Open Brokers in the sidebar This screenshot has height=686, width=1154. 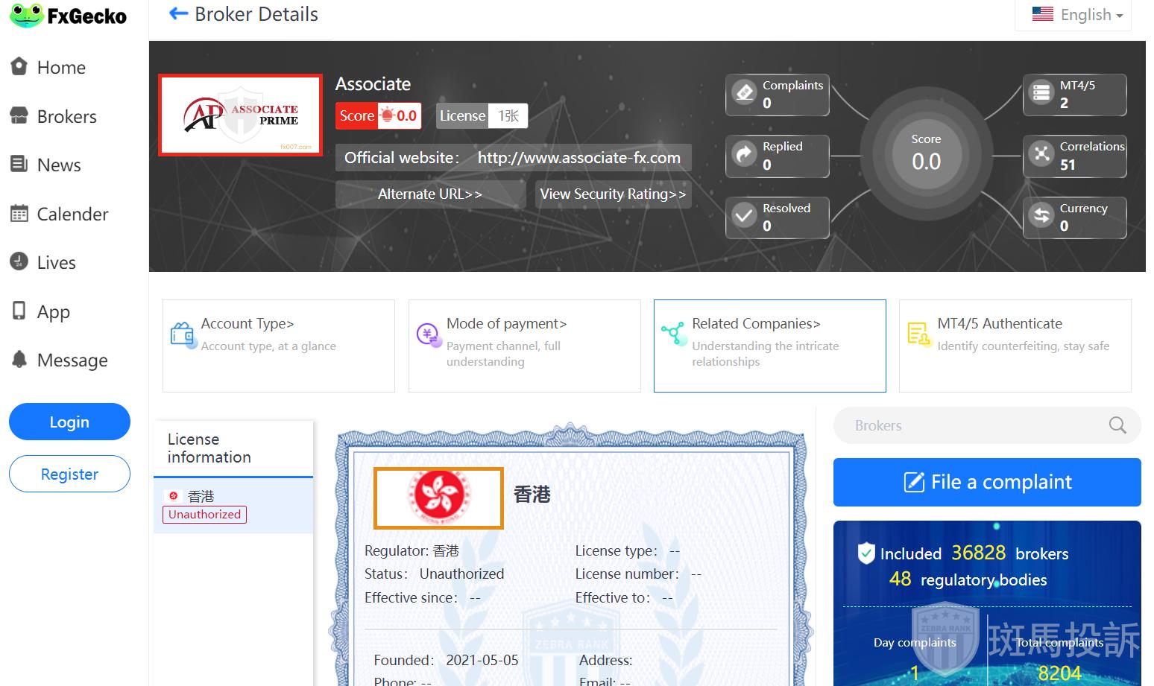pos(66,117)
